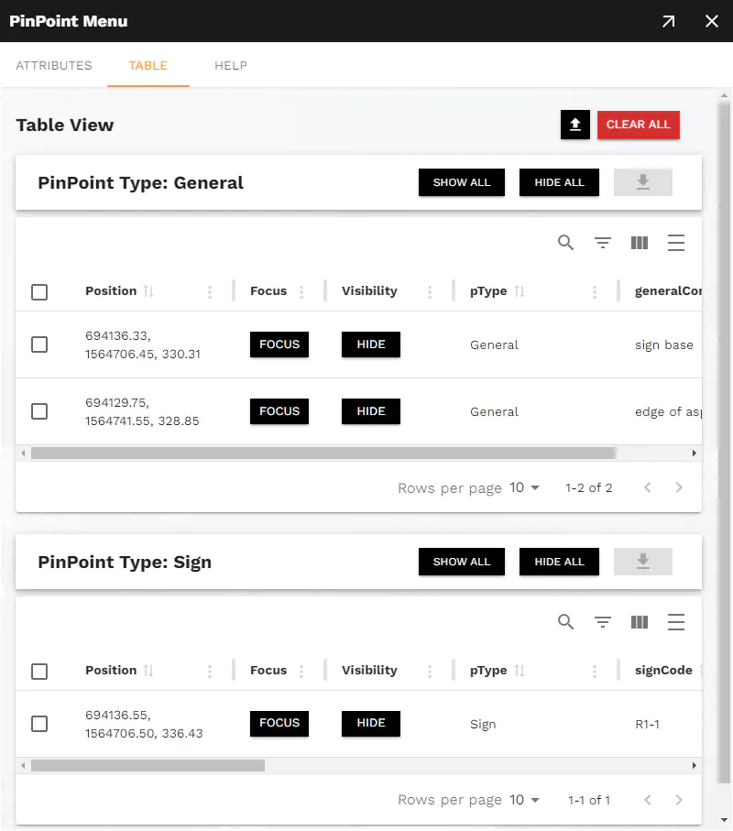Click SHOW ALL for General type
Viewport: 733px width, 831px height.
pos(462,182)
